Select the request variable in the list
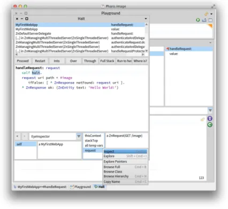228x209 pixels. [x=93, y=151]
